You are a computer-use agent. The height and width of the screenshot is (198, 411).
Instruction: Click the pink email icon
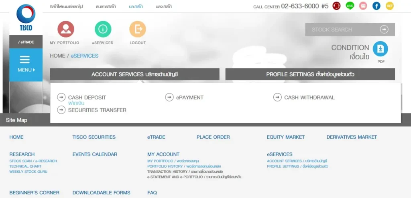point(363,6)
